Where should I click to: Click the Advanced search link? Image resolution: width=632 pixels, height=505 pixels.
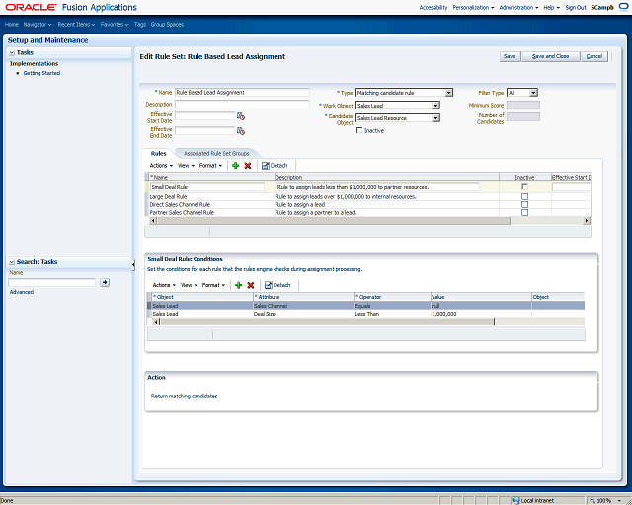[22, 292]
